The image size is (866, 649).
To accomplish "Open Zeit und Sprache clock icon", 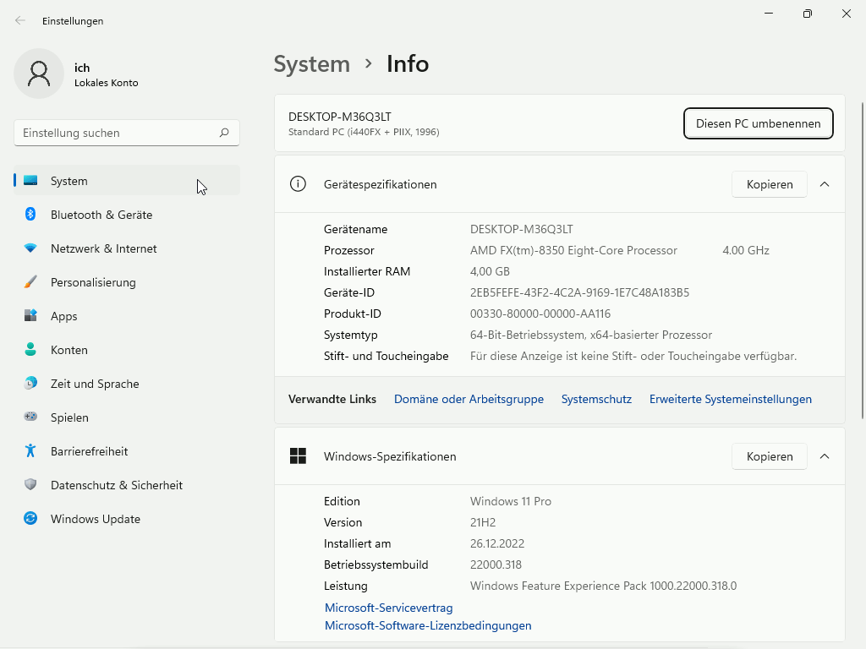I will [x=30, y=384].
